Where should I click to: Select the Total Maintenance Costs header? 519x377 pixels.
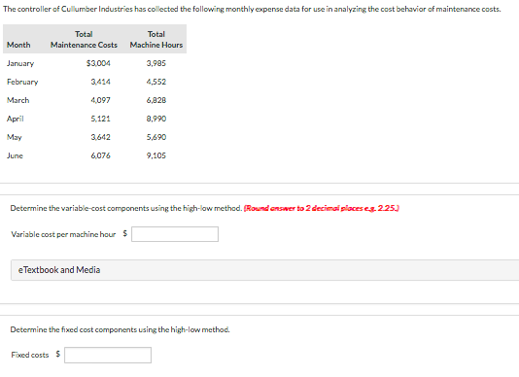[x=84, y=40]
